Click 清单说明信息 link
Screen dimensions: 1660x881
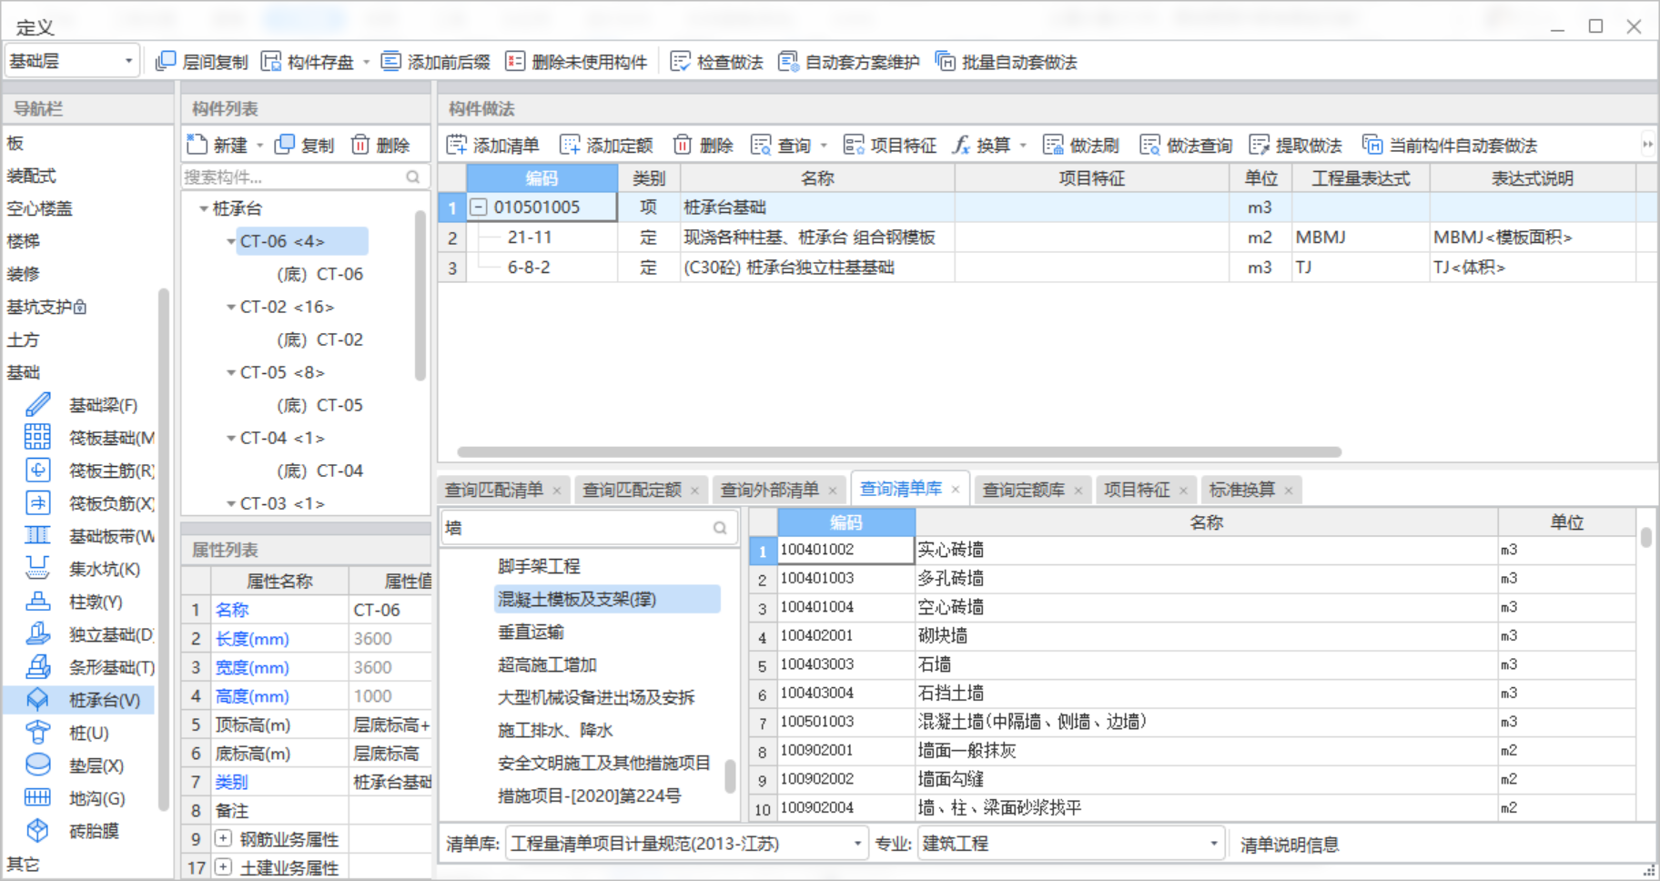point(1290,845)
